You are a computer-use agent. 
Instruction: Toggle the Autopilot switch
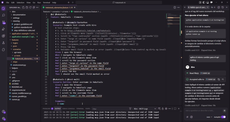pos(223,117)
